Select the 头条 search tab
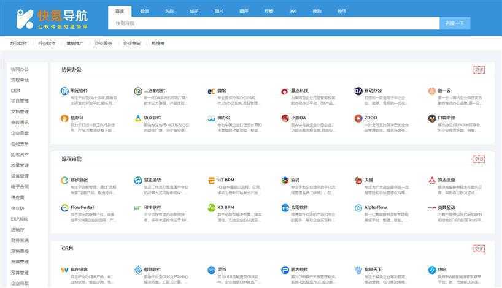Image resolution: width=502 pixels, height=288 pixels. [169, 11]
